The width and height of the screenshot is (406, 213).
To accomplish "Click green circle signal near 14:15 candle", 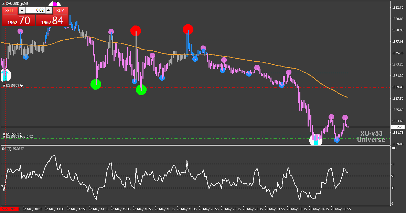I will point(96,84).
